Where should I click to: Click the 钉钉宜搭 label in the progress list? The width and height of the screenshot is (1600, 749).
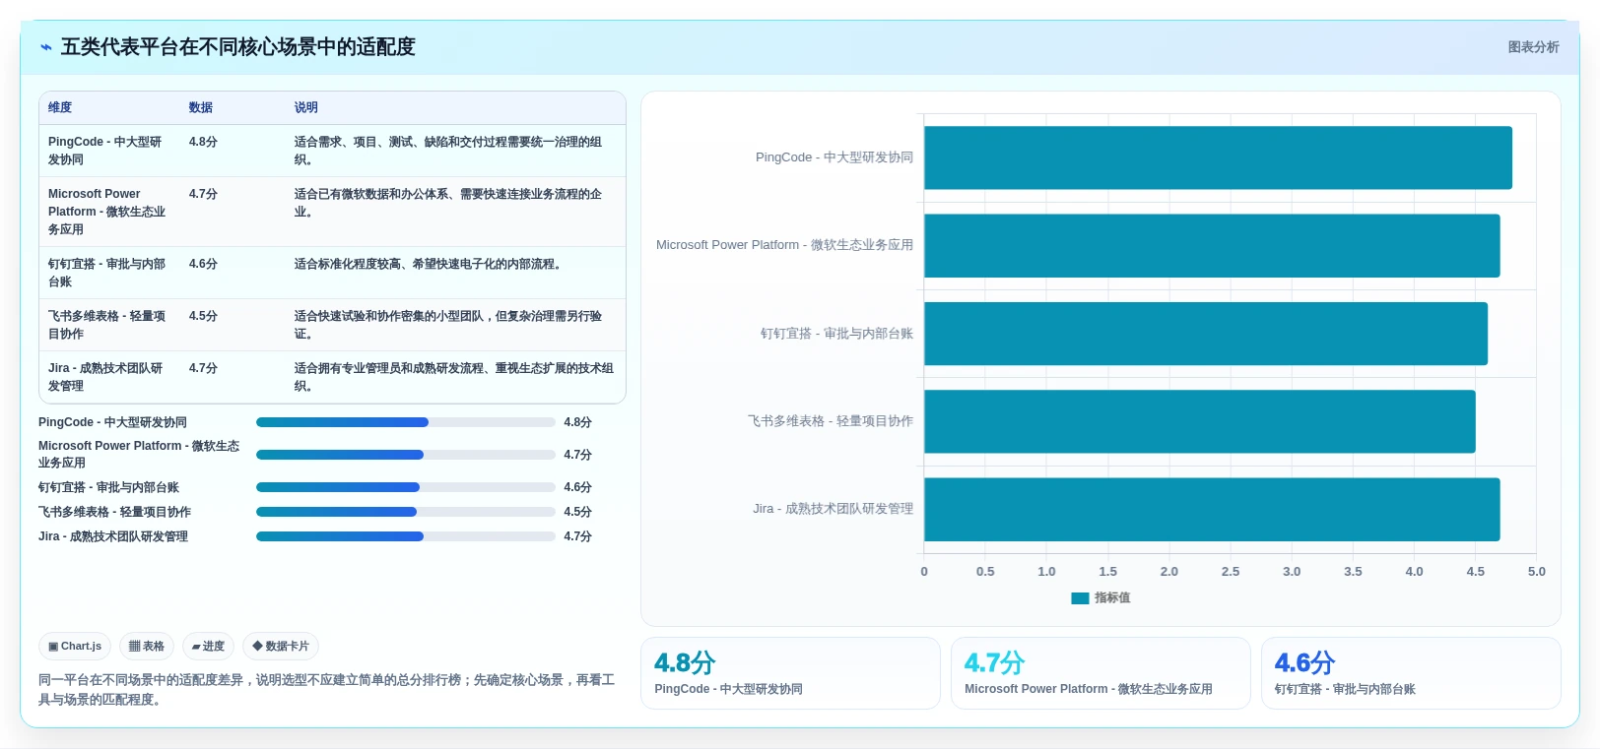108,487
